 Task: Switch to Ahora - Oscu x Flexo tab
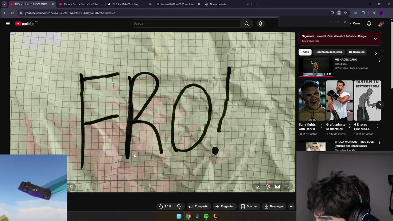click(81, 4)
